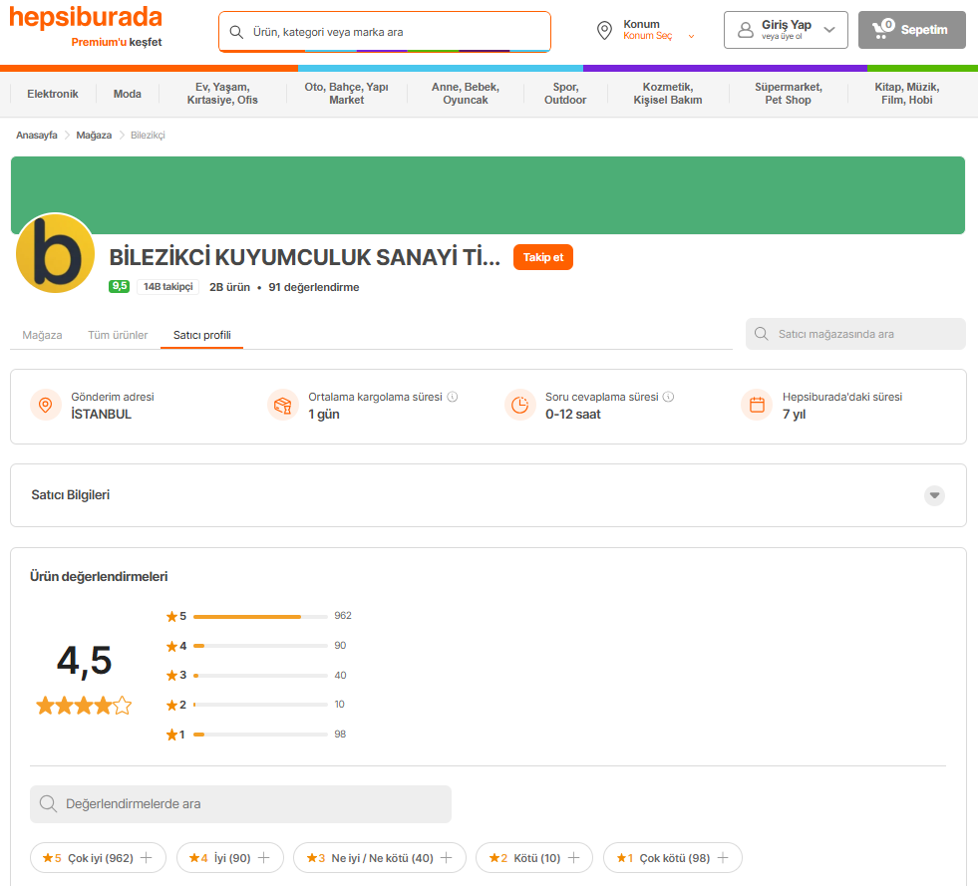This screenshot has height=886, width=978.
Task: Click the 5-star rating bar showing 962
Action: point(260,617)
